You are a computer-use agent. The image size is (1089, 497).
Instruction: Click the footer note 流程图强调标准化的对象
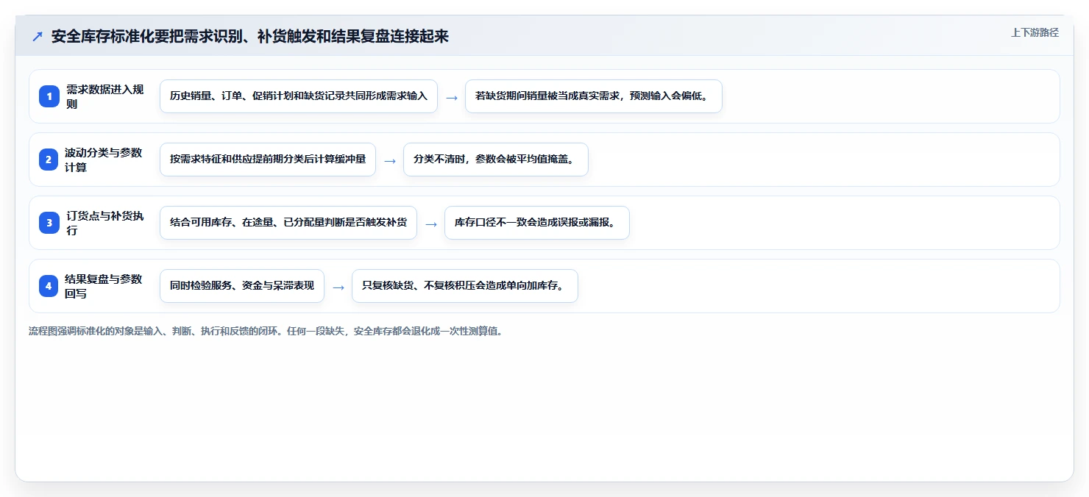click(x=266, y=331)
